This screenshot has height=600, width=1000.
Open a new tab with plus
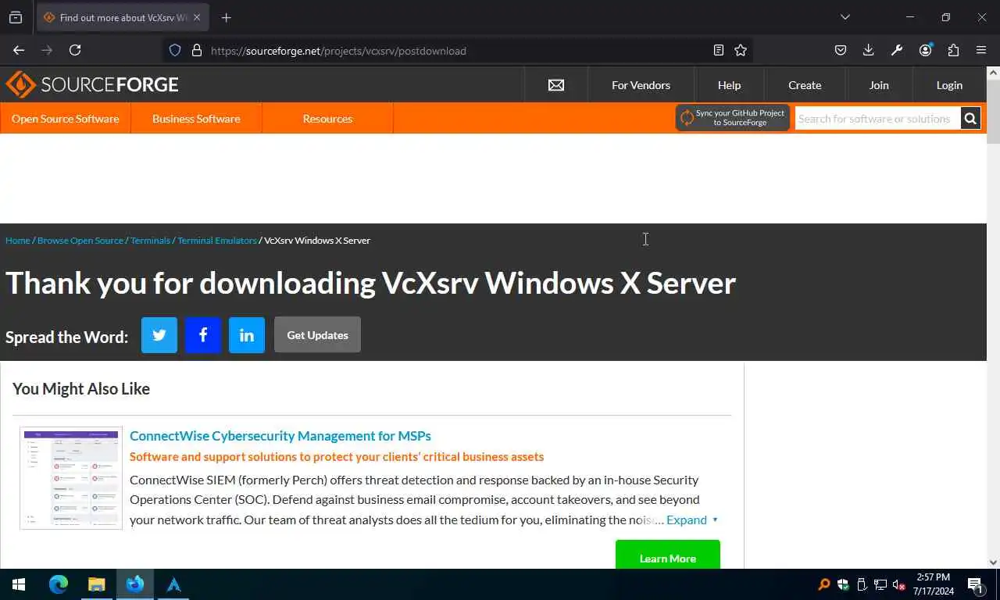click(226, 17)
